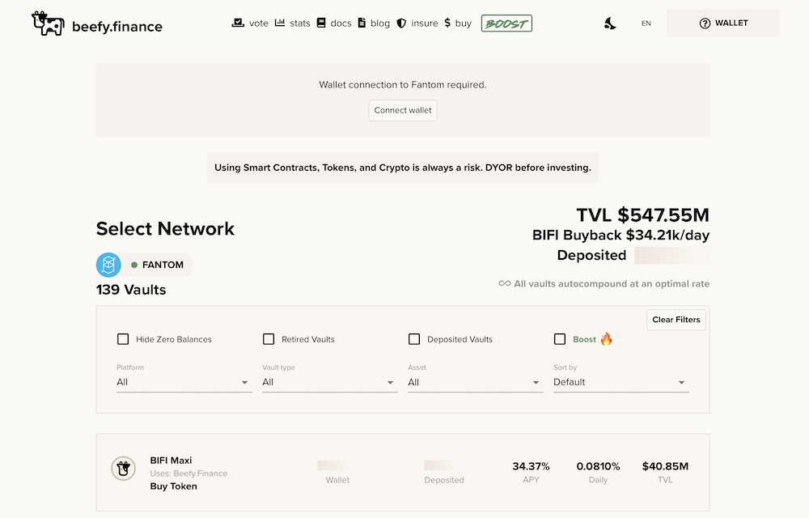Click the docs book icon
The image size is (809, 518).
[321, 23]
